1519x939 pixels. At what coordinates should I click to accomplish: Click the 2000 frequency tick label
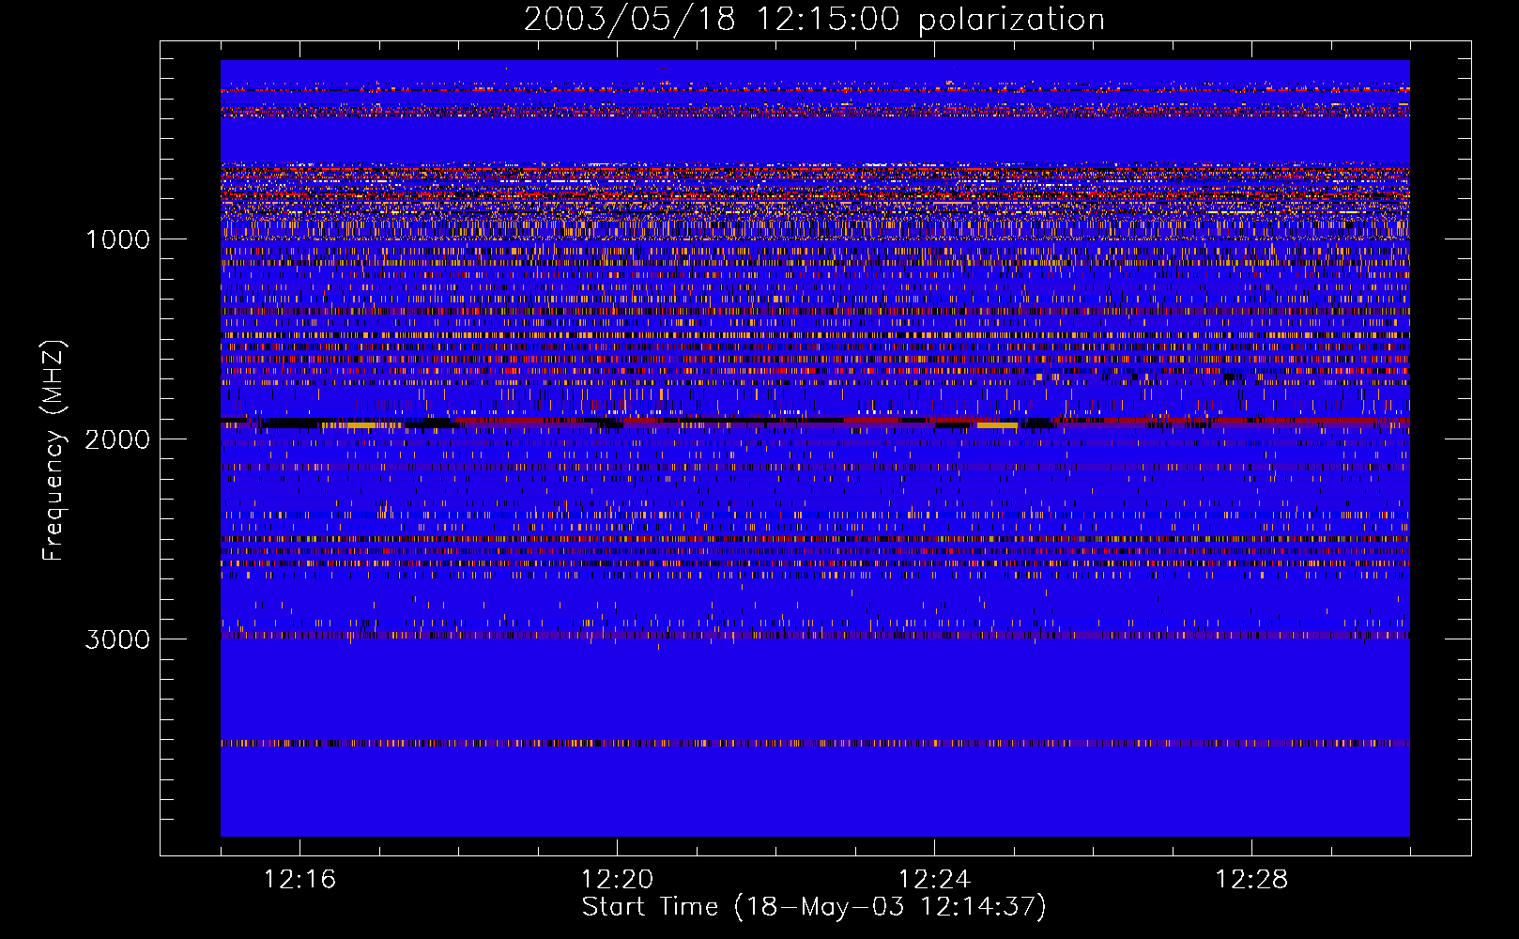pos(117,439)
